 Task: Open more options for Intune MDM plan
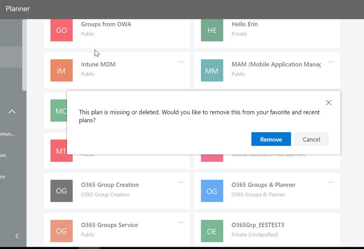pyautogui.click(x=181, y=62)
